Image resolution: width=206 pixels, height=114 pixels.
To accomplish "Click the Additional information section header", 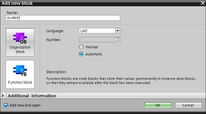I will coord(103,96).
